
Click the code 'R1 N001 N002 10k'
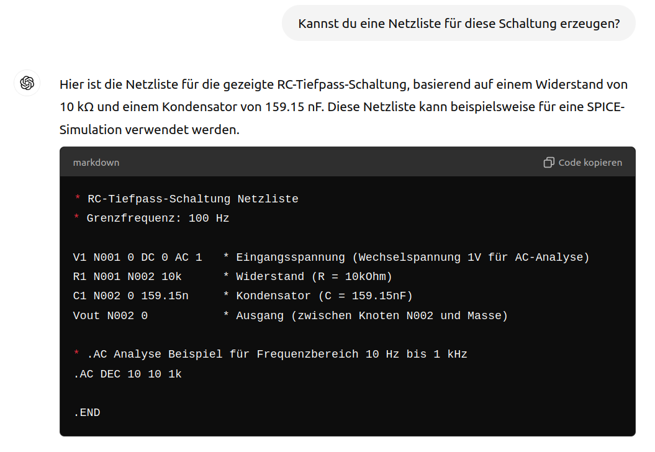coord(127,276)
